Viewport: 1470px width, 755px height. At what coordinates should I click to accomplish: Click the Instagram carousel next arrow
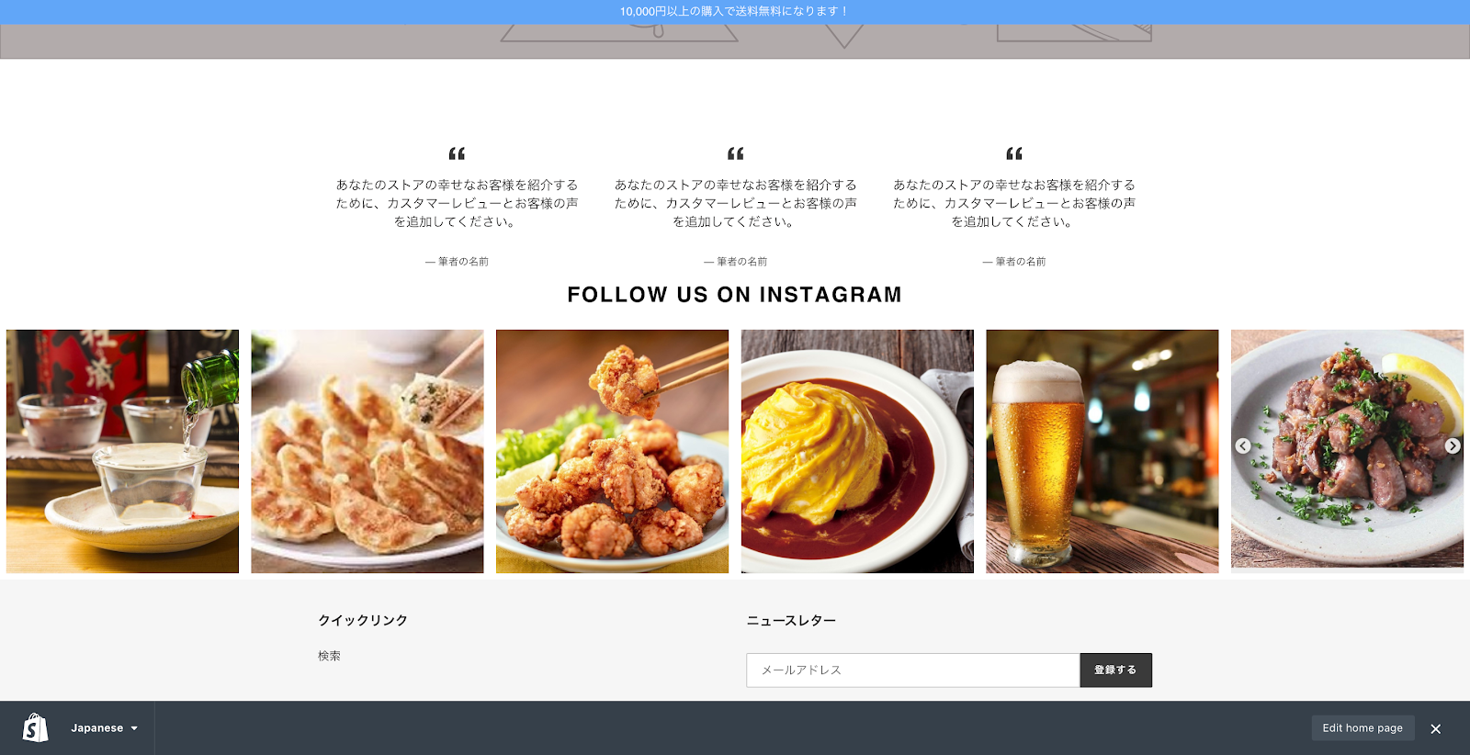point(1453,445)
